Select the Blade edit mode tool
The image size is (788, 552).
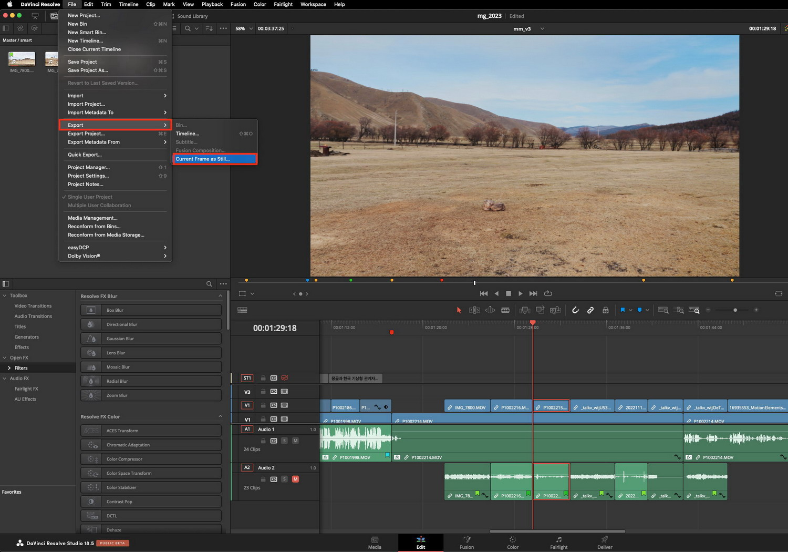505,310
